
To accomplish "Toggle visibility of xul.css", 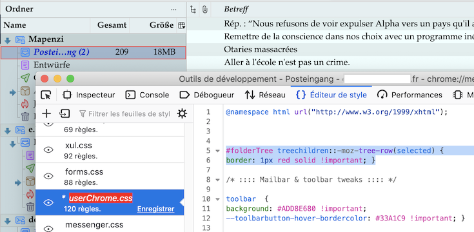I will [x=48, y=150].
